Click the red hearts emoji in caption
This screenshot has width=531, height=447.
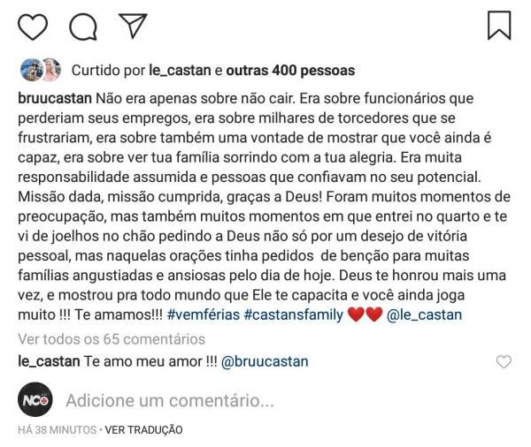click(364, 315)
